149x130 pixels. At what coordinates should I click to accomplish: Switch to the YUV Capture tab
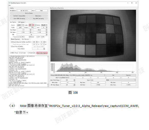[21, 22]
